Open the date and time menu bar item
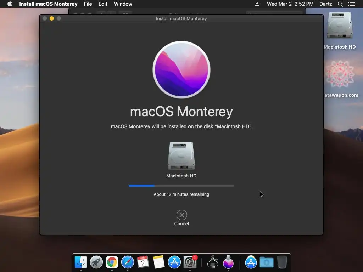Viewport: 363px width, 272px height. point(290,4)
